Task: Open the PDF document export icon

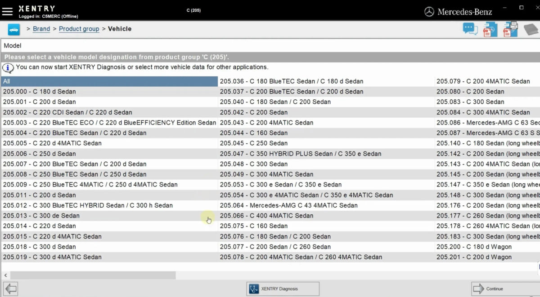Action: coord(490,29)
